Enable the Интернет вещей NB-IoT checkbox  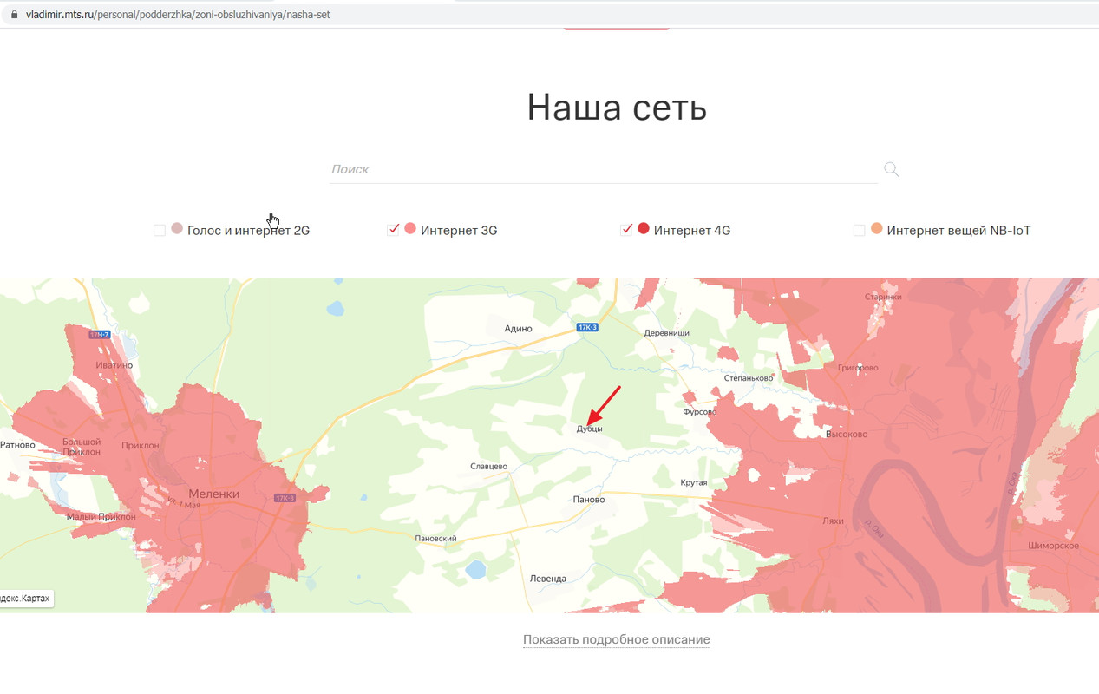[859, 230]
